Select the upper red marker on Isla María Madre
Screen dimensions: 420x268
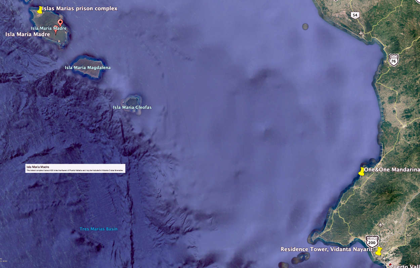[x=60, y=22]
